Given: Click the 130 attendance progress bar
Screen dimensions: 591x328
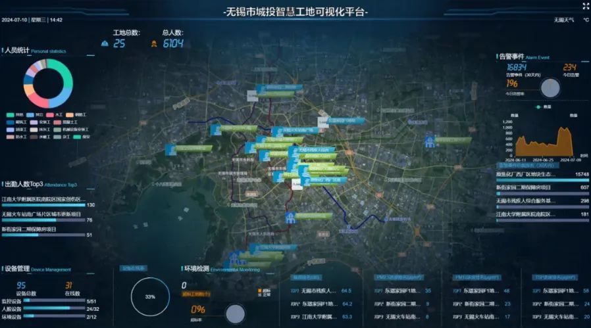Looking at the screenshot, I should (x=43, y=205).
